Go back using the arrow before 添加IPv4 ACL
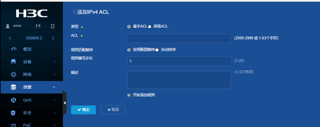Image resolution: width=320 pixels, height=127 pixels. [74, 12]
